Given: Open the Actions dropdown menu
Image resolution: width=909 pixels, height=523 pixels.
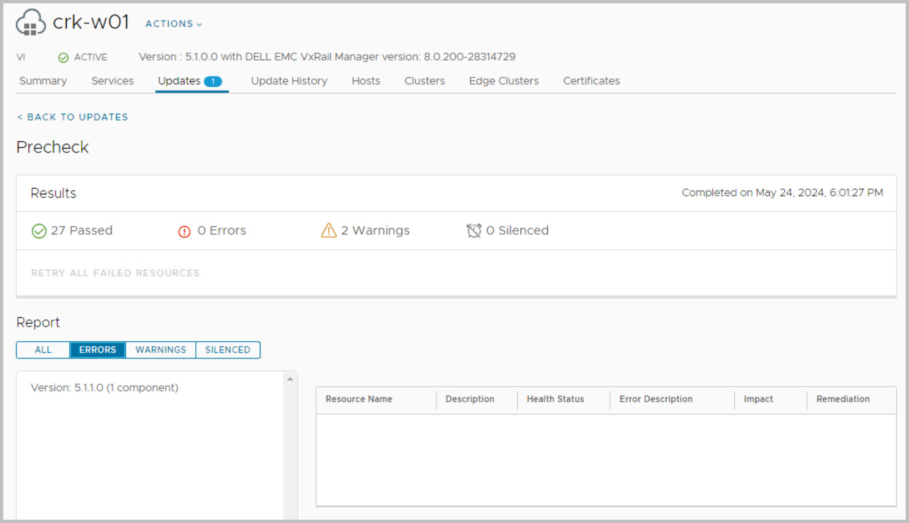Looking at the screenshot, I should click(x=173, y=24).
